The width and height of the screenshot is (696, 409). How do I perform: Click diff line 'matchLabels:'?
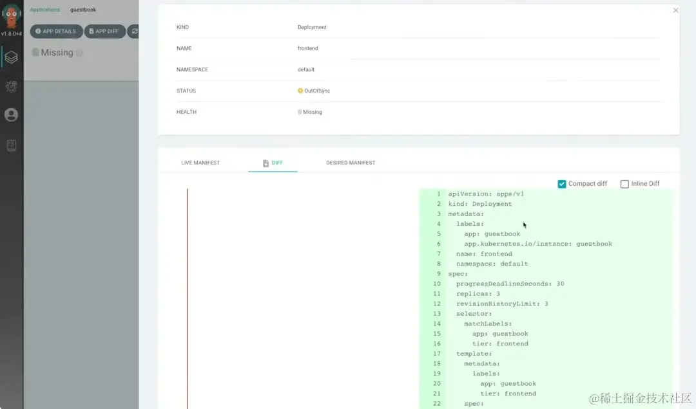pos(488,323)
